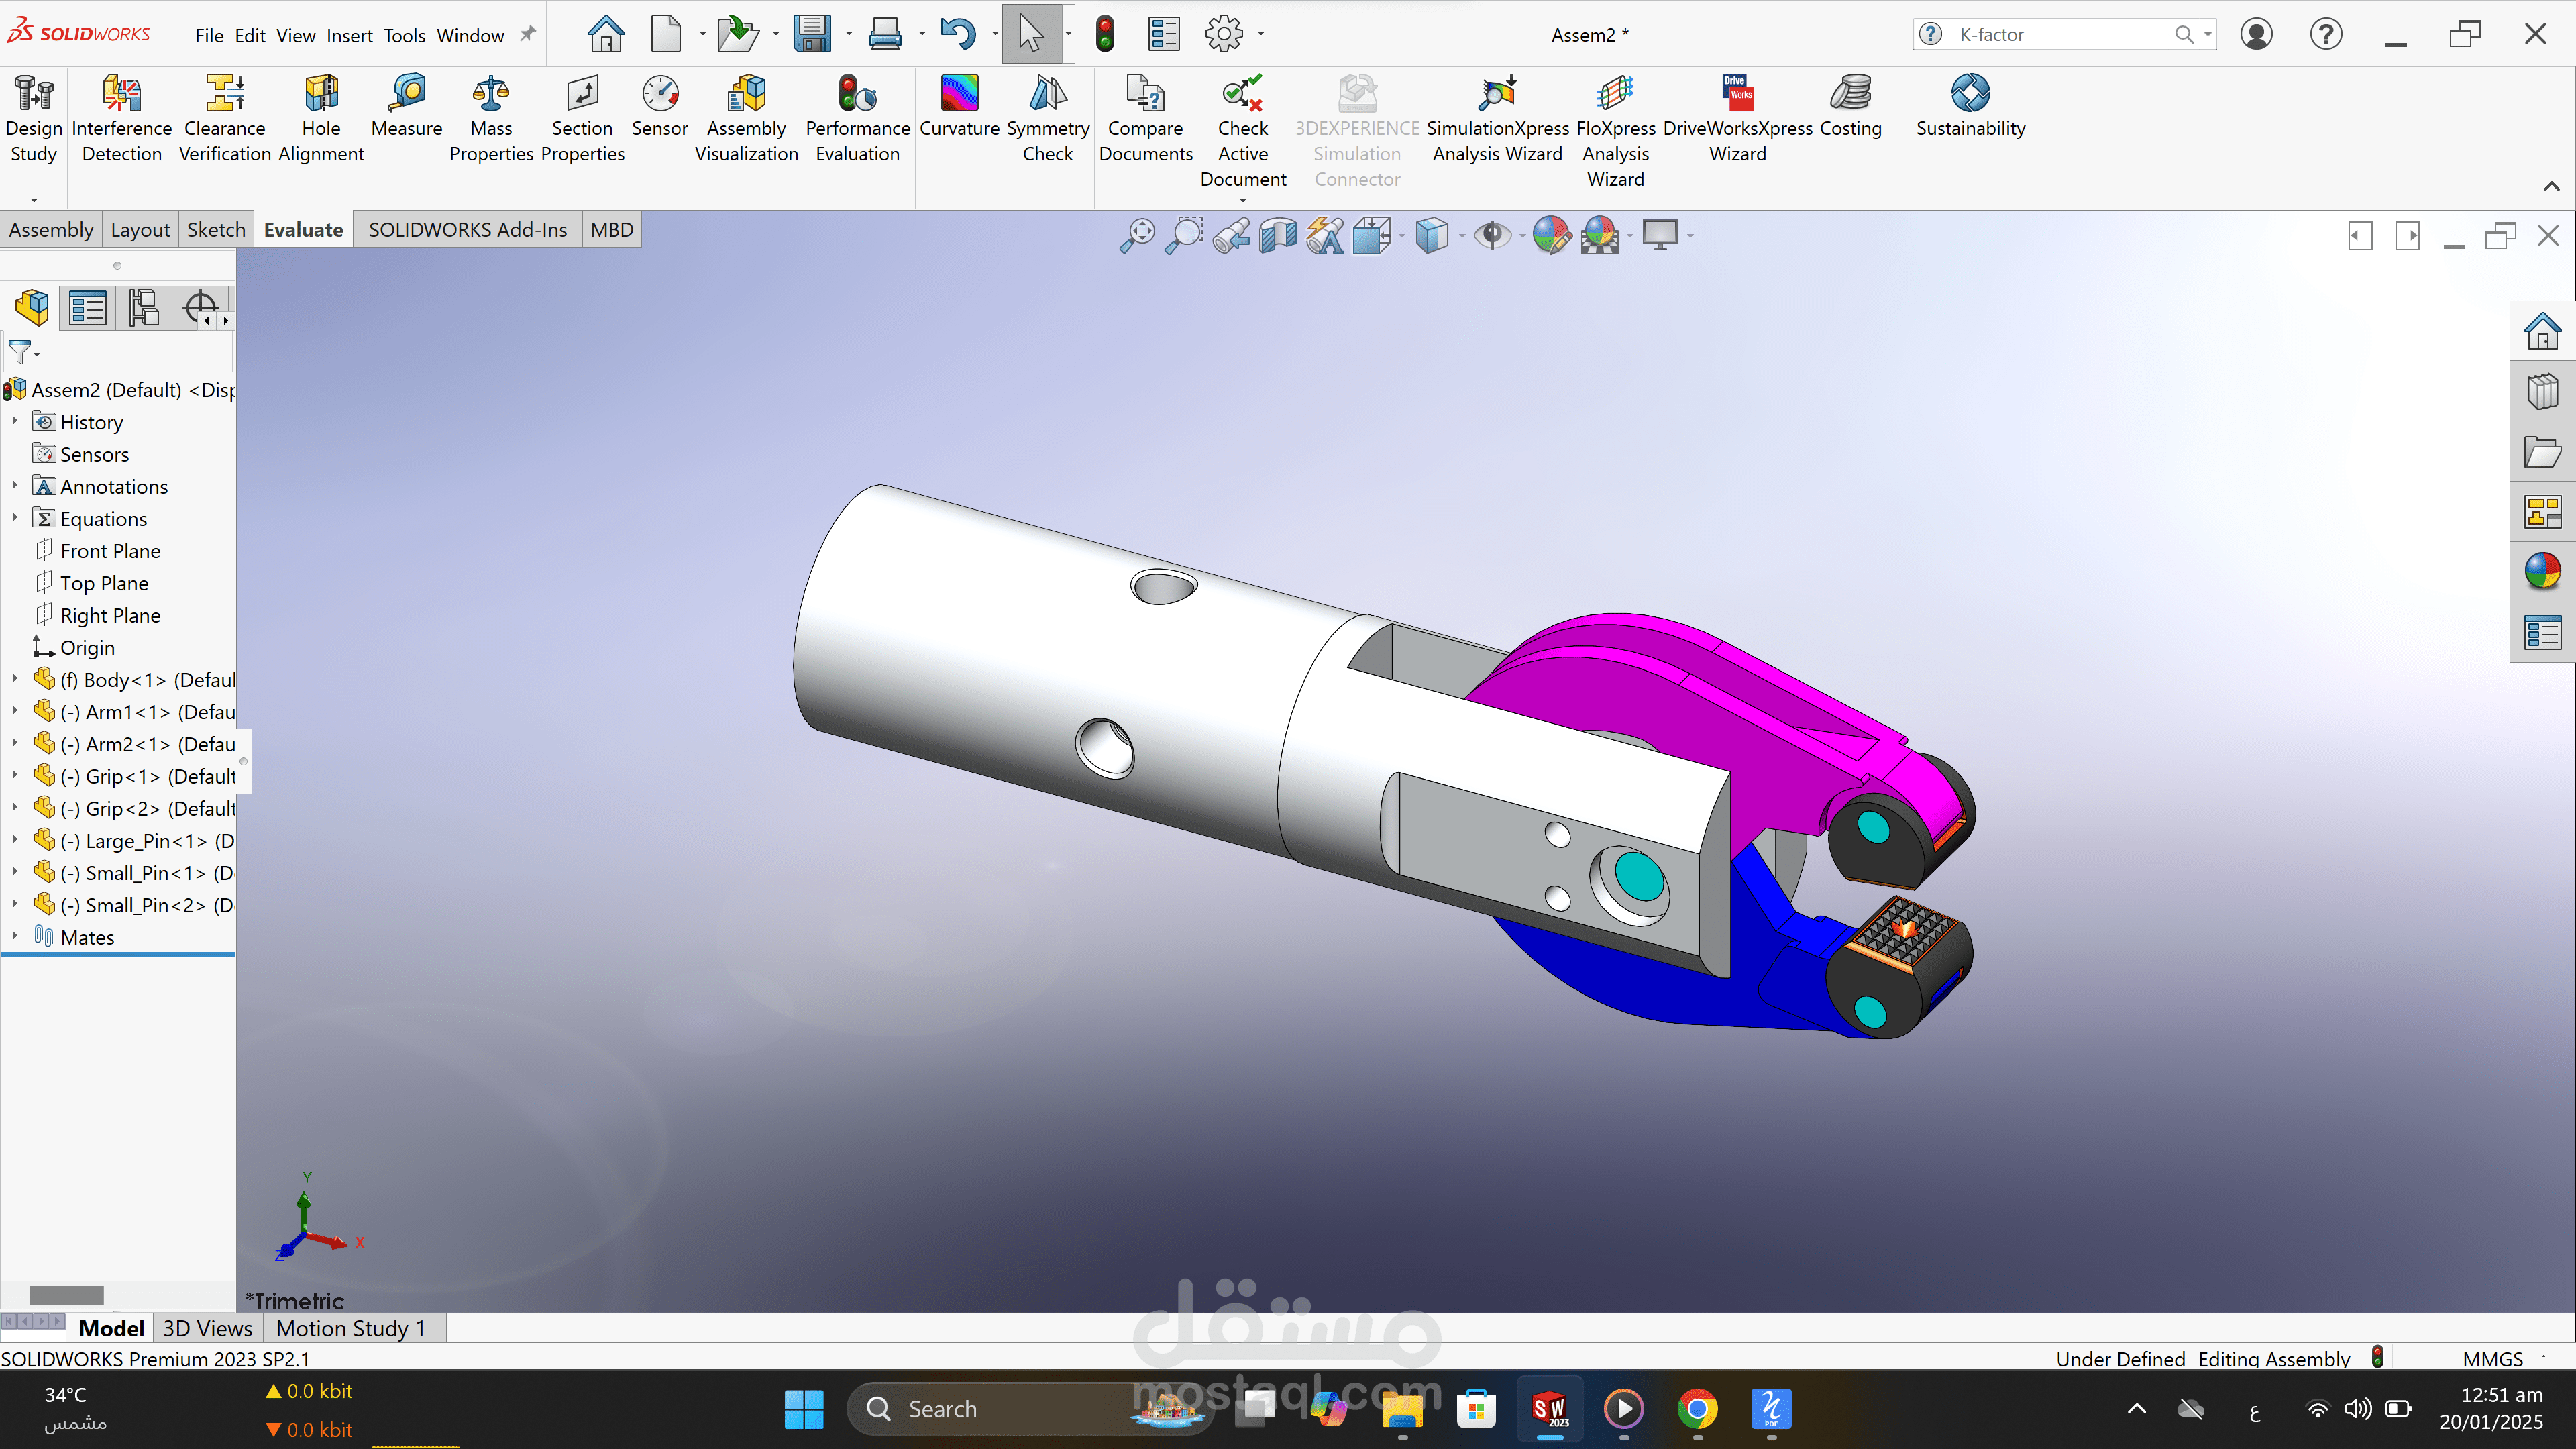
Task: Expand the Annotations node
Action: 15,486
